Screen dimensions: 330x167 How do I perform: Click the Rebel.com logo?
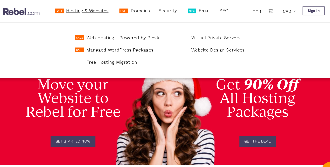tap(21, 12)
